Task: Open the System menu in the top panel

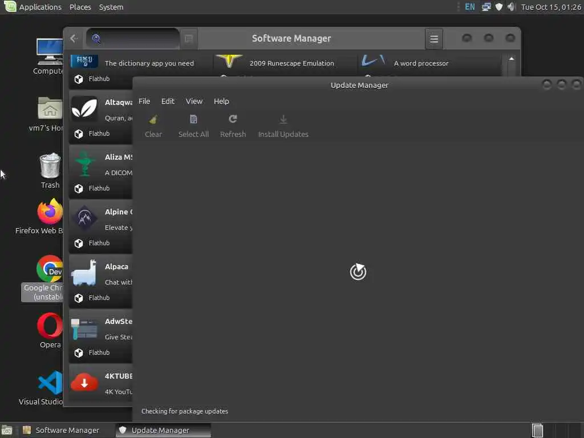Action: (111, 7)
